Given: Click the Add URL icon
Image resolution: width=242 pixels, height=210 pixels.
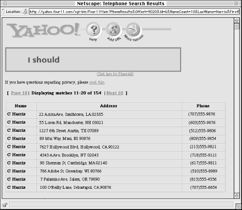Looking at the screenshot, I should coord(114,29).
